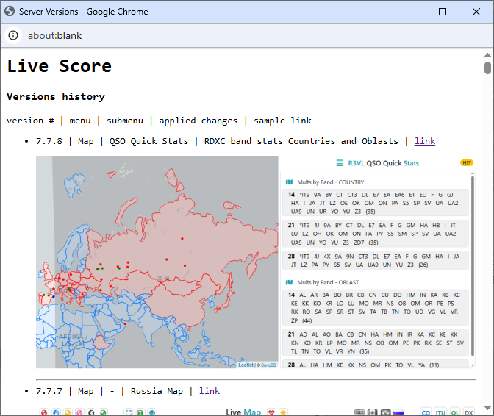Click the version 7.7.7 text
Image resolution: width=494 pixels, height=416 pixels.
pyautogui.click(x=49, y=391)
